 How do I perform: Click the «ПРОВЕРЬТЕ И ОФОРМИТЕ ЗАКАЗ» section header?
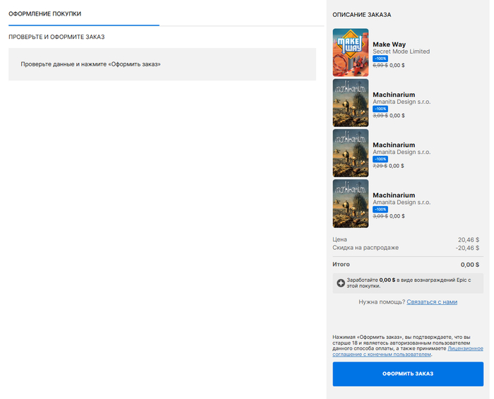click(57, 37)
